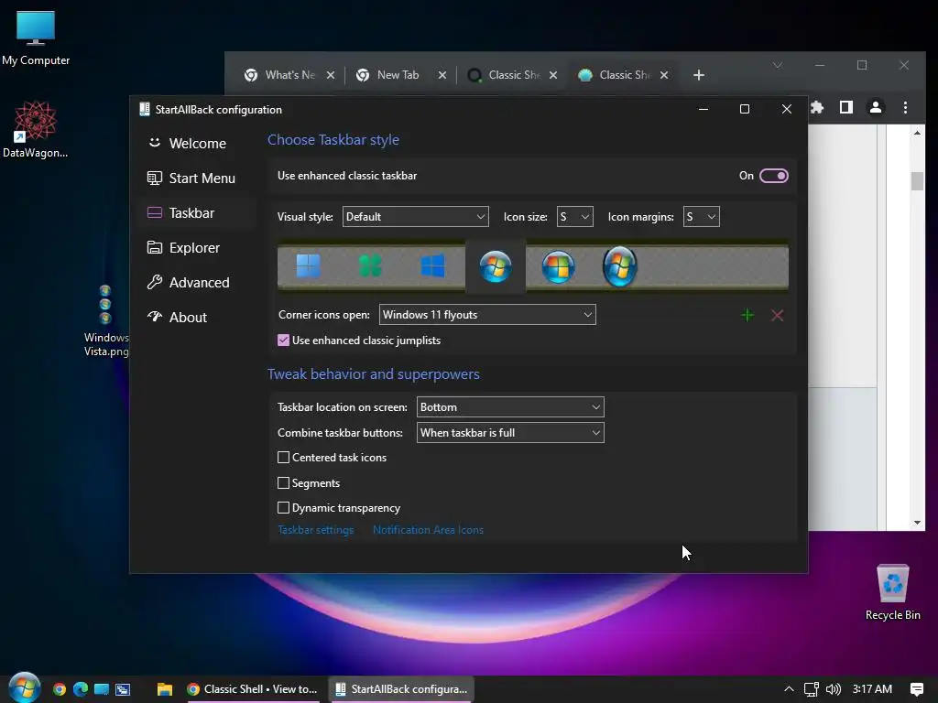Enable Centered task icons checkbox
938x703 pixels.
[x=284, y=458]
